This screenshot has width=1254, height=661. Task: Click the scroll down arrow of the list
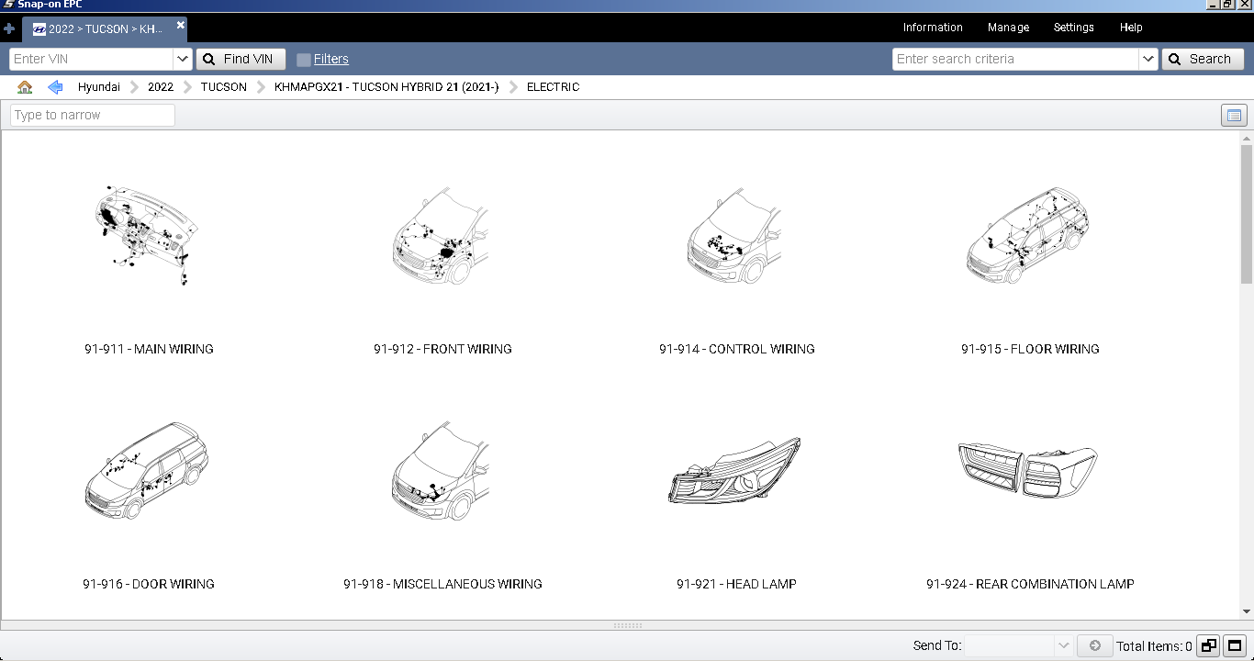coord(1247,611)
